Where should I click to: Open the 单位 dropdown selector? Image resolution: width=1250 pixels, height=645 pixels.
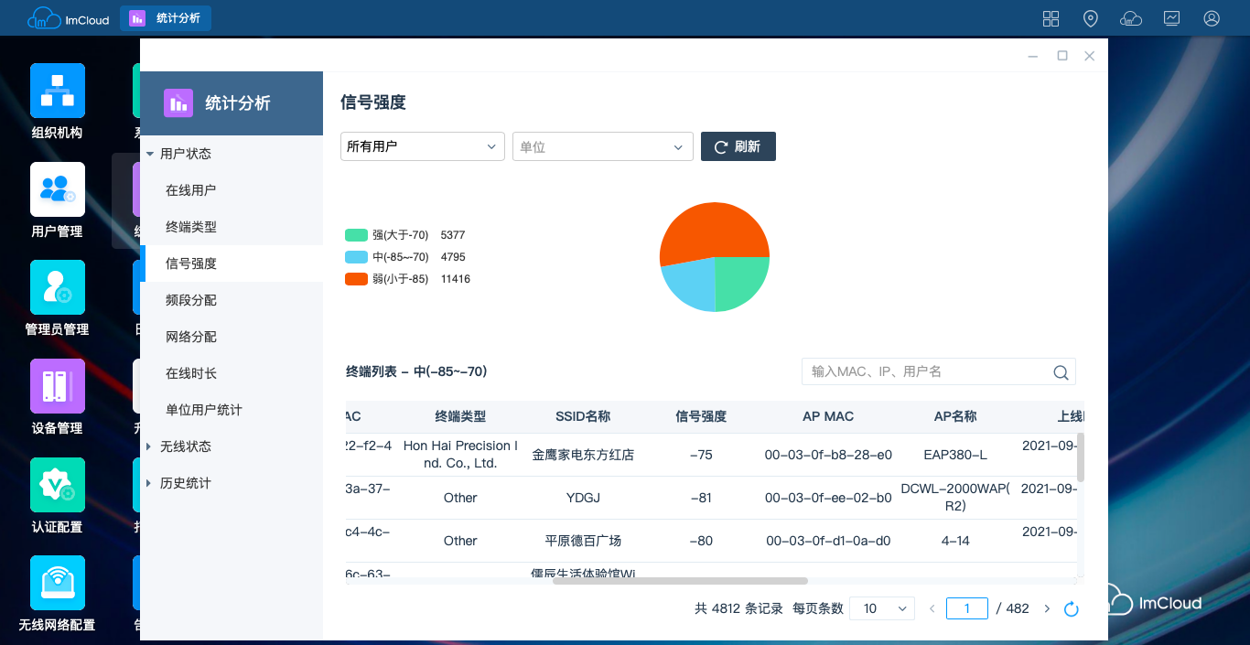pyautogui.click(x=602, y=146)
